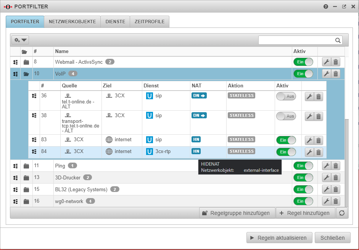Expand the 3D-Drucker group folder

coord(26,177)
